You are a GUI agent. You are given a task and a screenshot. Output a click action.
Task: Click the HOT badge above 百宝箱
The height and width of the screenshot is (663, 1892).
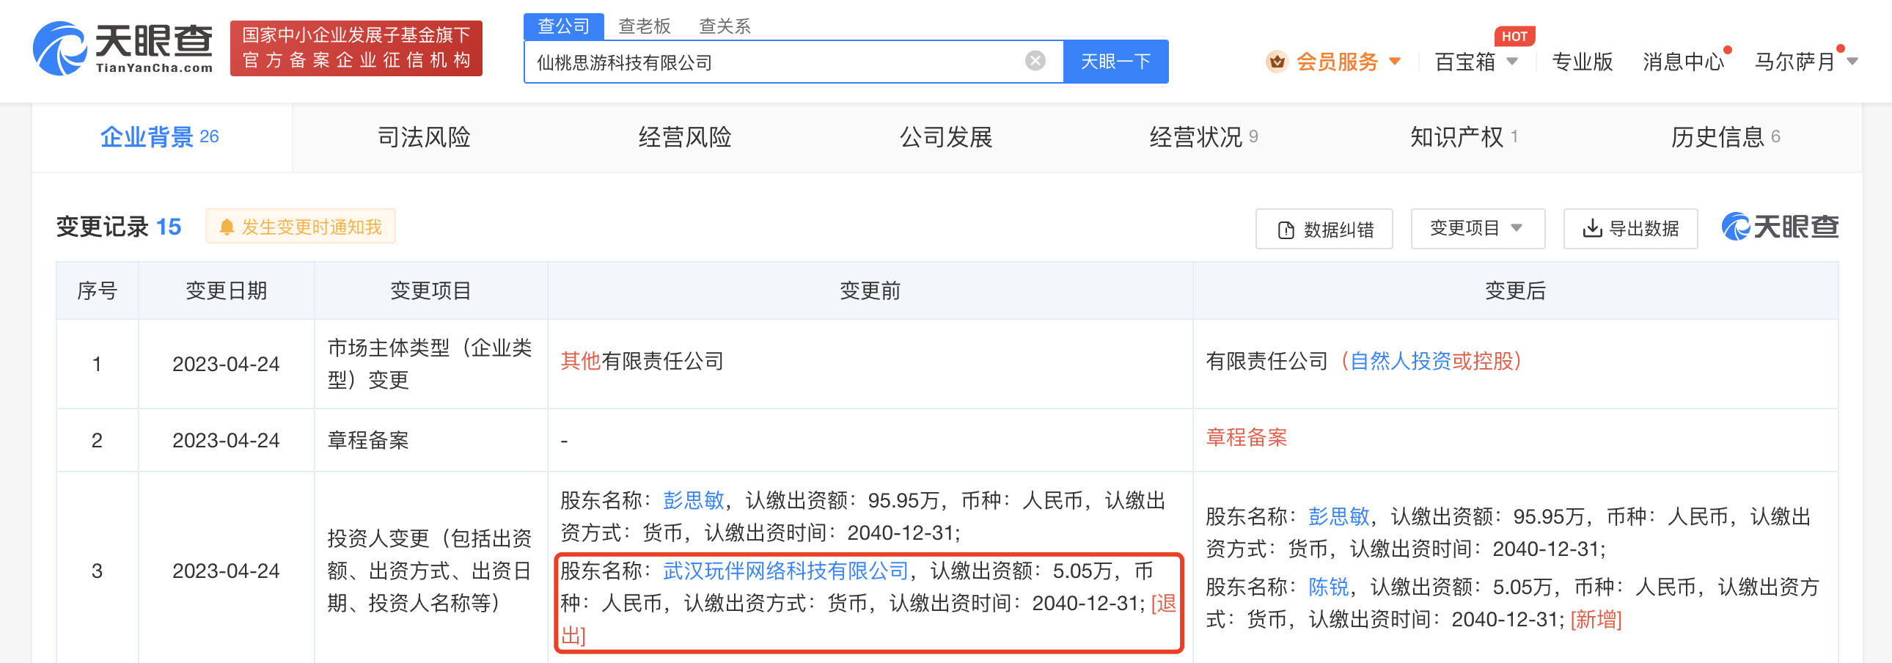point(1514,36)
